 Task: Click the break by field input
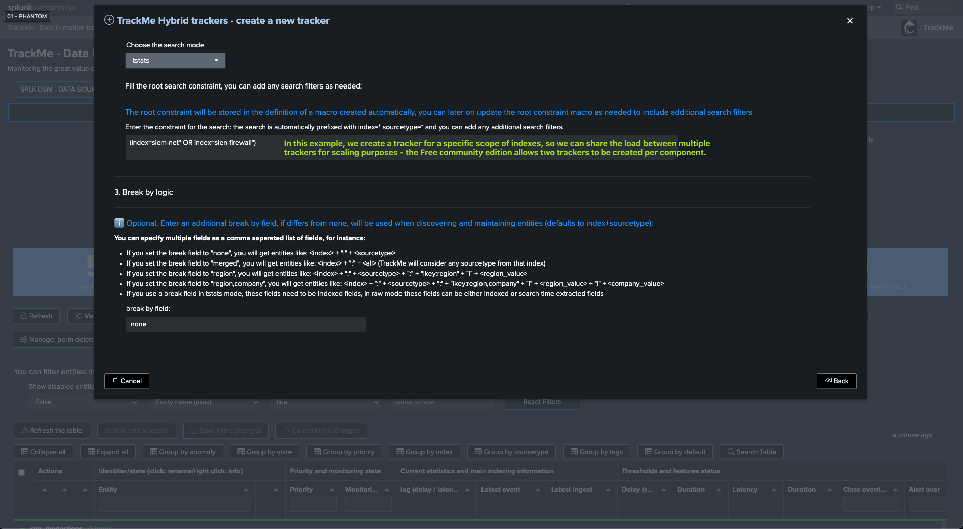point(246,324)
